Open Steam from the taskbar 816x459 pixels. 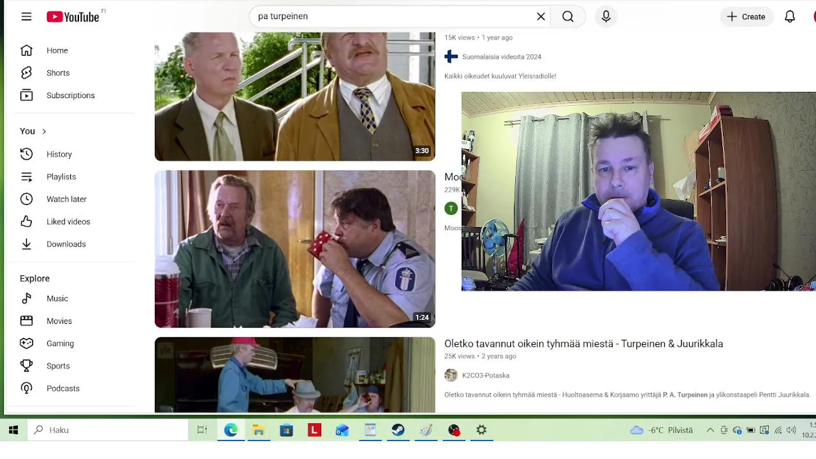point(398,430)
